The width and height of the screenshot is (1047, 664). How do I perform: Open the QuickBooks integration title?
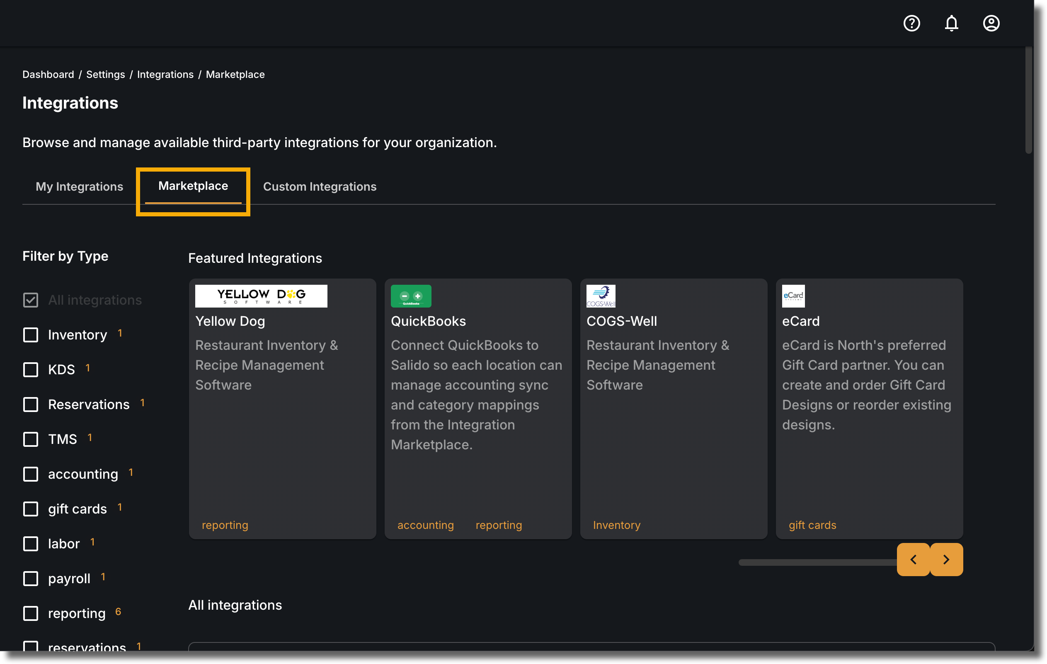(x=428, y=321)
